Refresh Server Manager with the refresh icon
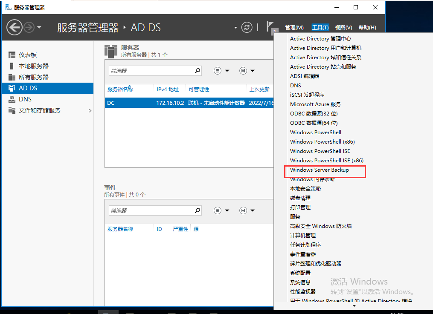This screenshot has height=314, width=433. pos(247,27)
